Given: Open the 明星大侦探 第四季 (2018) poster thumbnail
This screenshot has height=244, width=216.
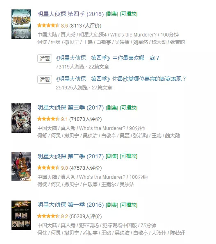Looking at the screenshot, I should tap(21, 24).
